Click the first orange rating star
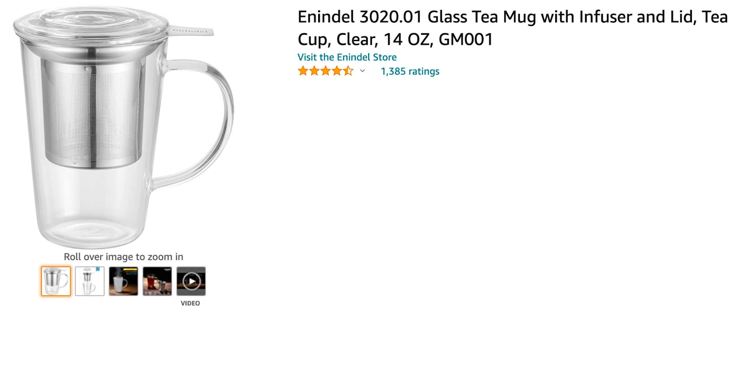Image resolution: width=742 pixels, height=371 pixels. (303, 71)
